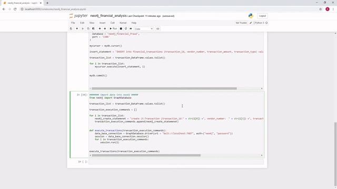This screenshot has width=337, height=189.
Task: Copy the selected cells
Action: (x=88, y=29)
